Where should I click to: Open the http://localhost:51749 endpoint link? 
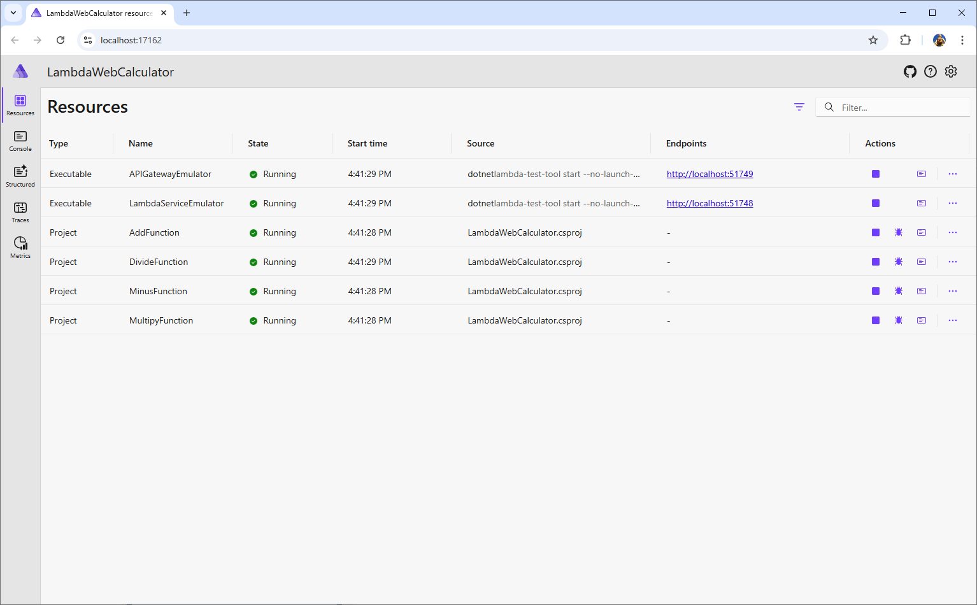coord(710,174)
